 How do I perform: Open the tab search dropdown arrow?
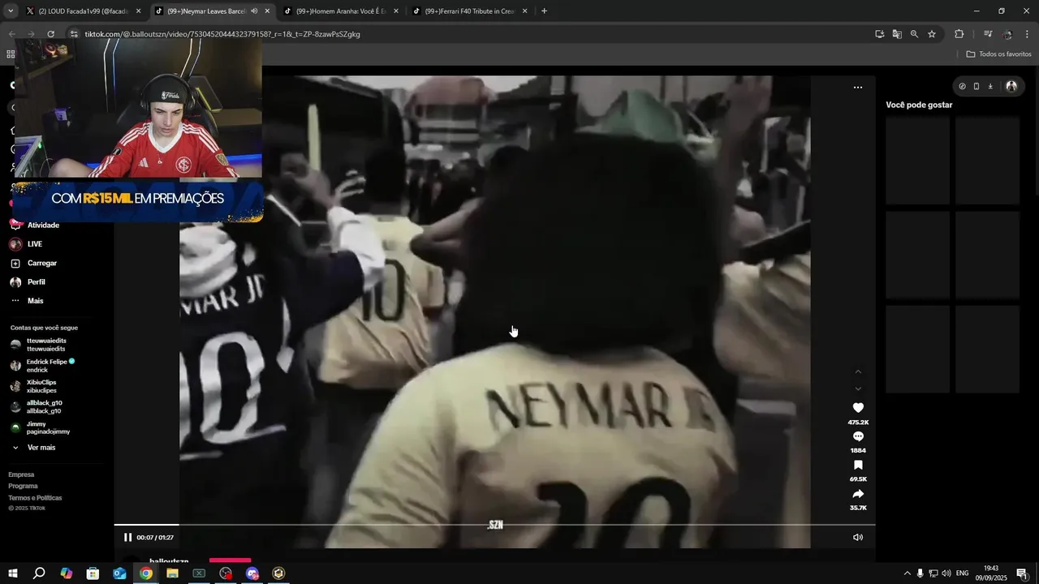pyautogui.click(x=11, y=11)
